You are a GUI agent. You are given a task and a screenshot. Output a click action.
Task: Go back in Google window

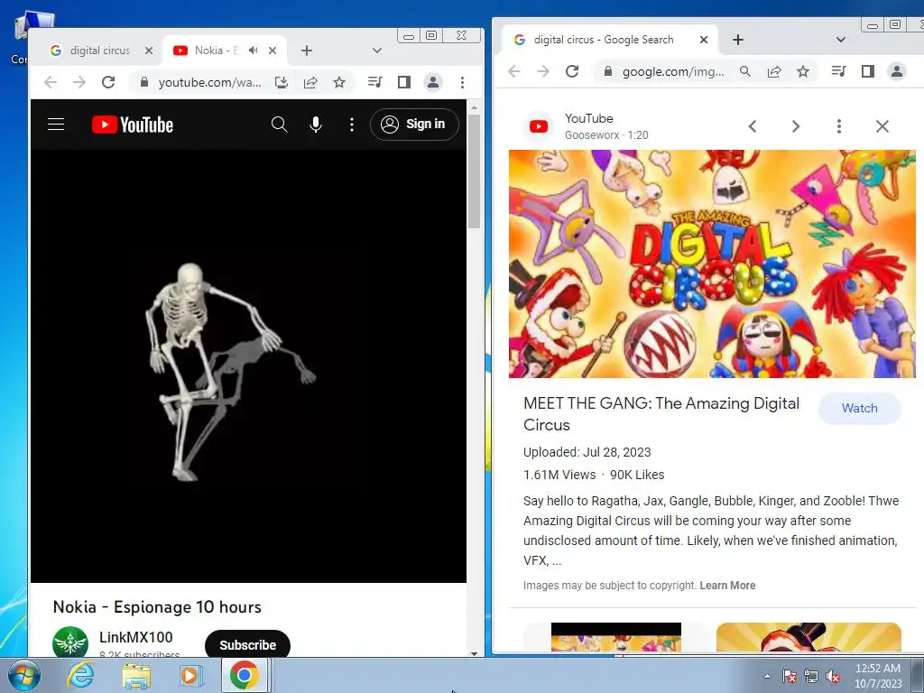pyautogui.click(x=514, y=71)
